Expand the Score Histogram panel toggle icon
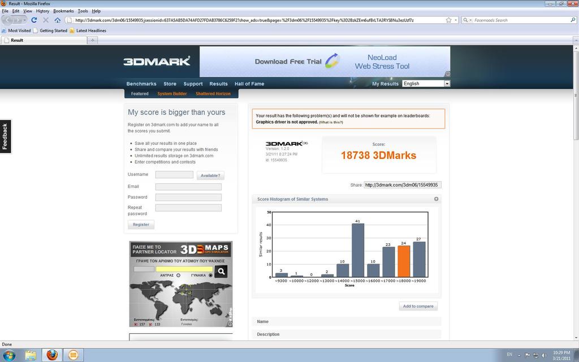This screenshot has height=362, width=579. (436, 199)
